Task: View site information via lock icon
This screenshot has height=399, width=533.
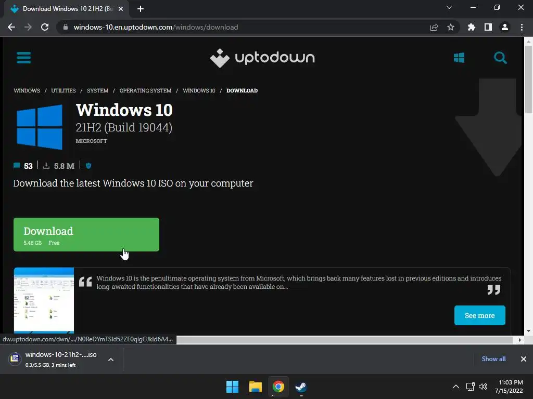Action: tap(66, 27)
